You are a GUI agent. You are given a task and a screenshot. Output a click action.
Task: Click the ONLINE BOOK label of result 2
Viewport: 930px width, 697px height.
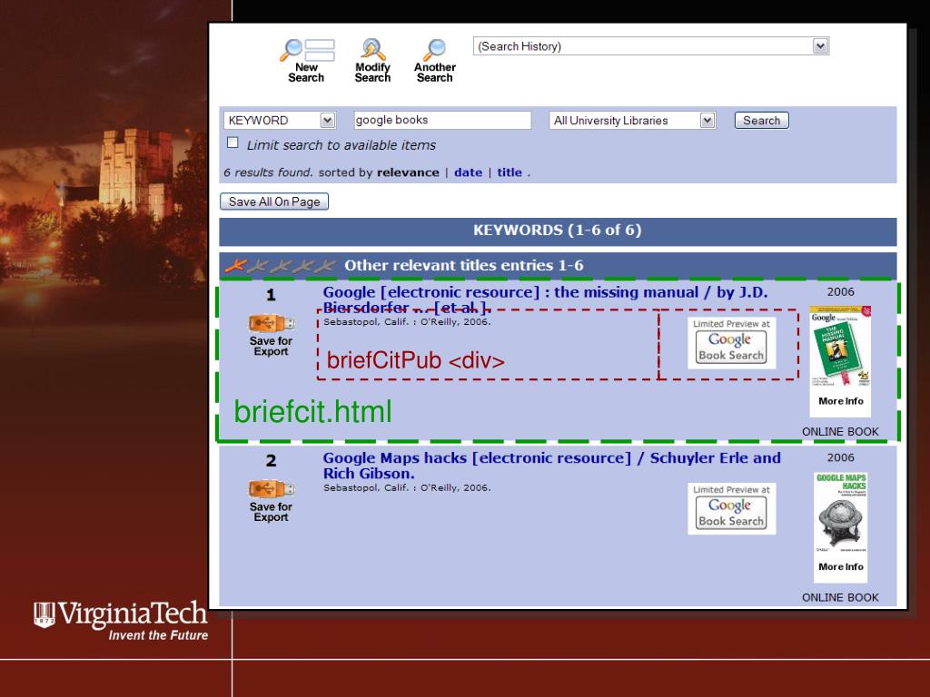pos(840,597)
